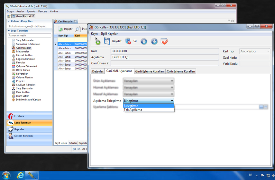This screenshot has height=180, width=275.
Task: Click the red checkmark toolbar icon
Action: click(x=164, y=41)
